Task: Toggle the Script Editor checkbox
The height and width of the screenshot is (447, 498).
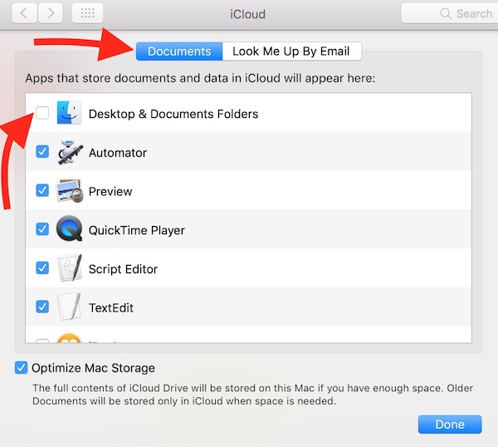Action: coord(42,269)
